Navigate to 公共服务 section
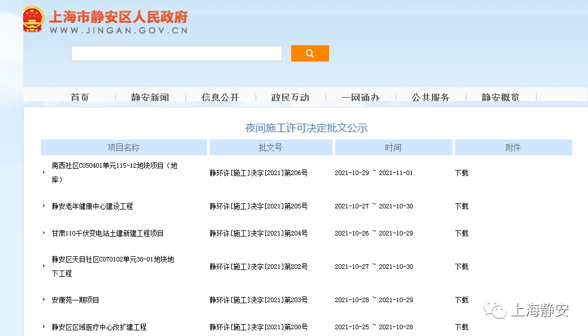 pyautogui.click(x=430, y=97)
